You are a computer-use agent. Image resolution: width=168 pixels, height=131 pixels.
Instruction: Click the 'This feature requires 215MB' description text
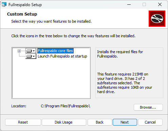tap(125, 83)
